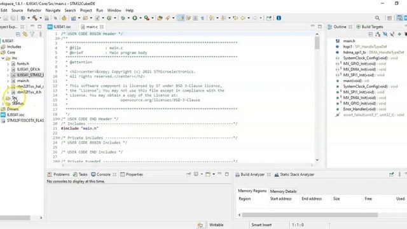Close the main.c editor tab
Image resolution: width=407 pixels, height=229 pixels.
(102, 27)
